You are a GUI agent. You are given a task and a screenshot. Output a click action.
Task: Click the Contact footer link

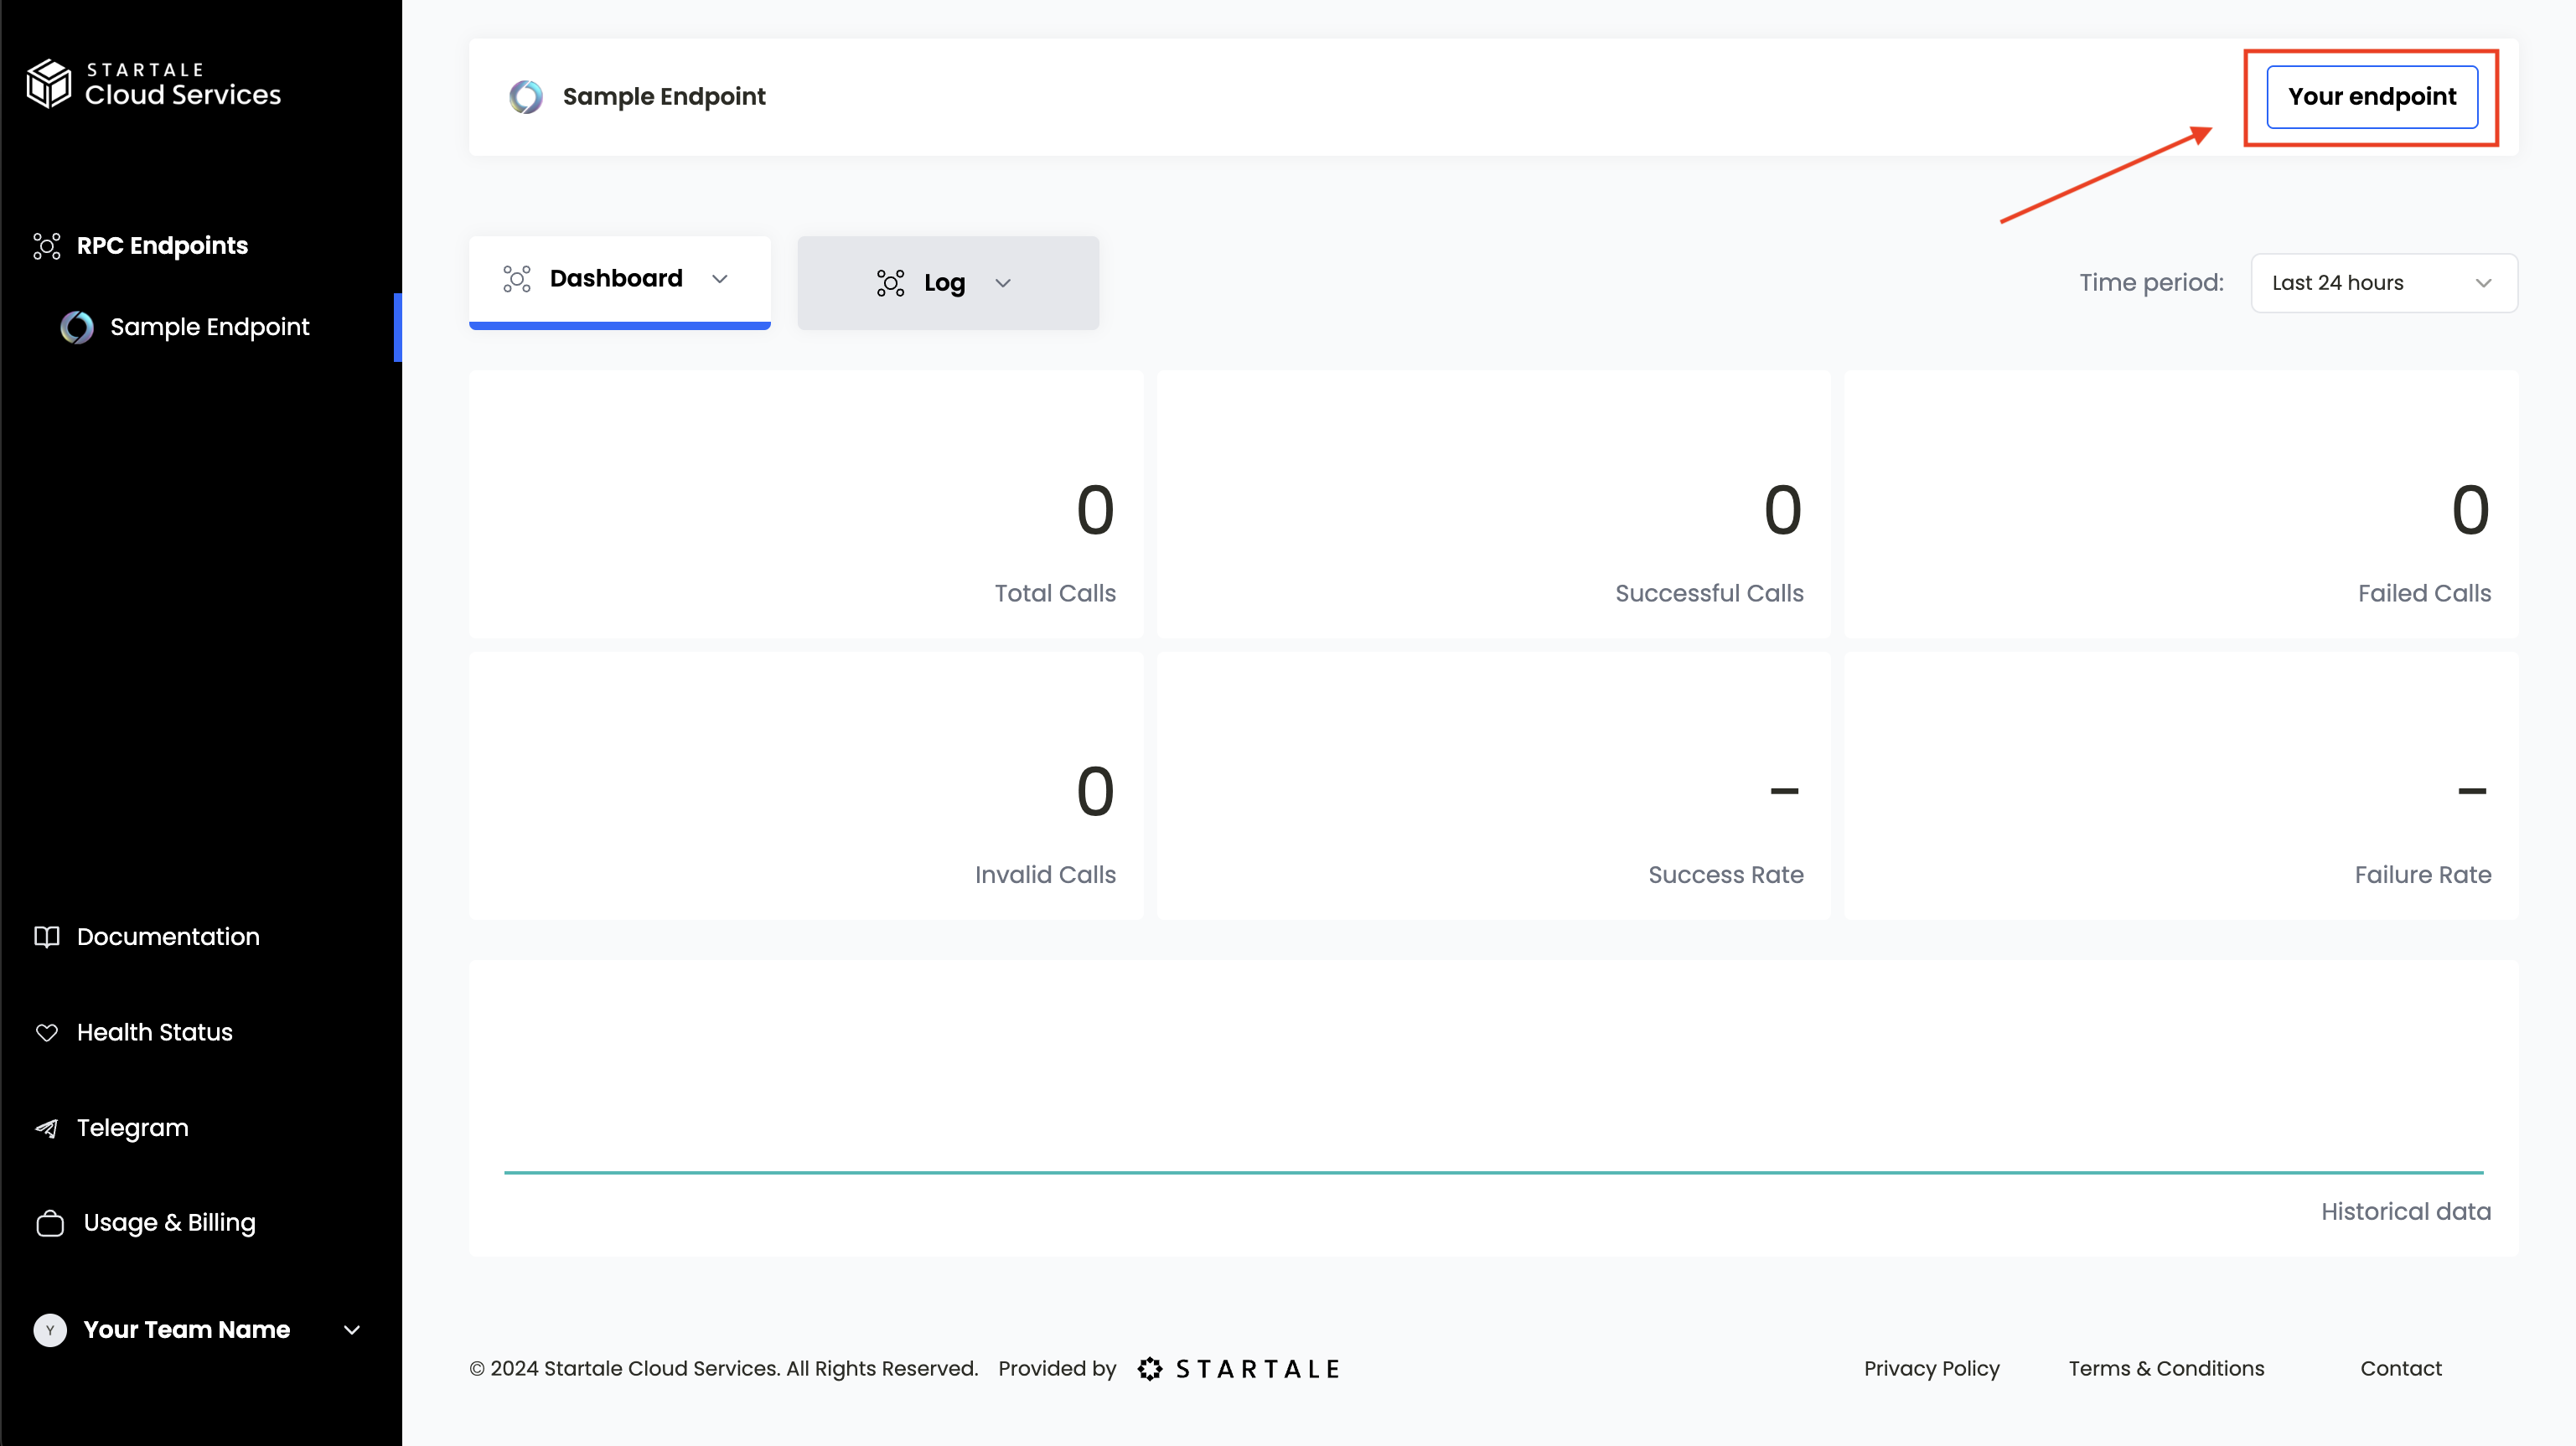[x=2400, y=1368]
